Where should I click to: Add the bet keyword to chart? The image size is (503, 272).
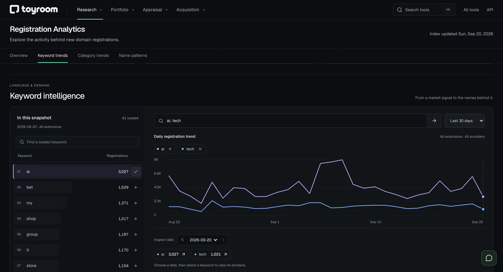tap(136, 187)
